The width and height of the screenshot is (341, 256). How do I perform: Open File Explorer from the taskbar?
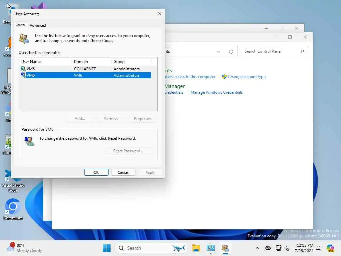coord(196,248)
